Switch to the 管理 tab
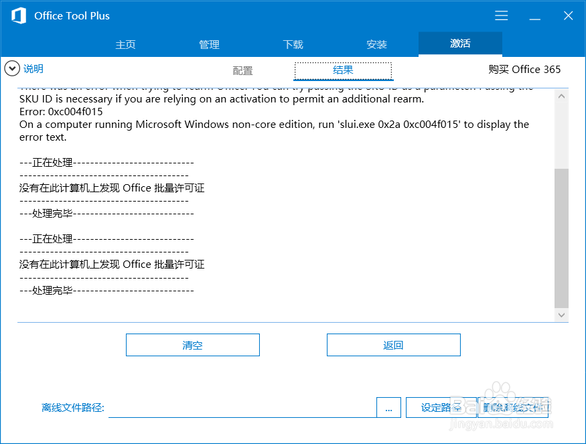 click(x=209, y=44)
